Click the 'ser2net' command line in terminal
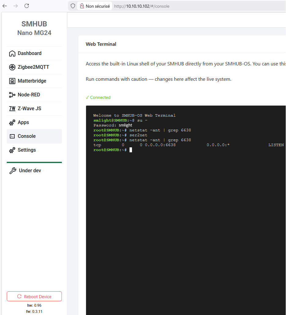The height and width of the screenshot is (315, 286). coord(120,135)
